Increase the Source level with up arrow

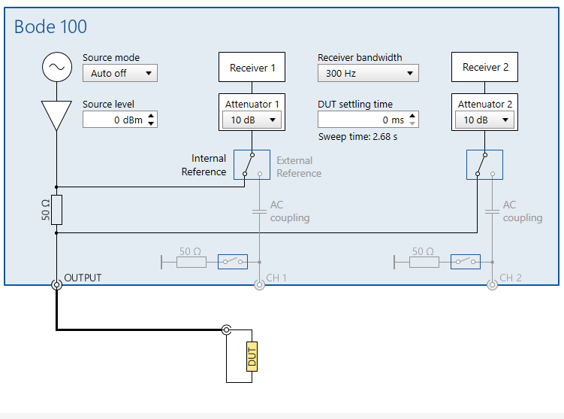pyautogui.click(x=151, y=116)
